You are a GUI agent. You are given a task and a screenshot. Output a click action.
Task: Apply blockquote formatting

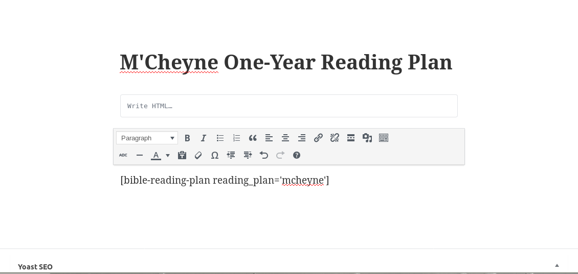(x=253, y=138)
